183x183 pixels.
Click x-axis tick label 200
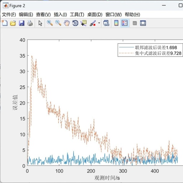tap(91, 171)
